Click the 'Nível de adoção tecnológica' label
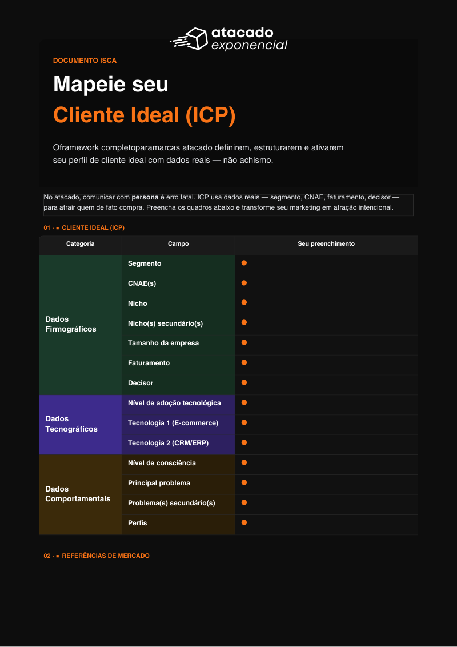This screenshot has width=457, height=647. 174,403
